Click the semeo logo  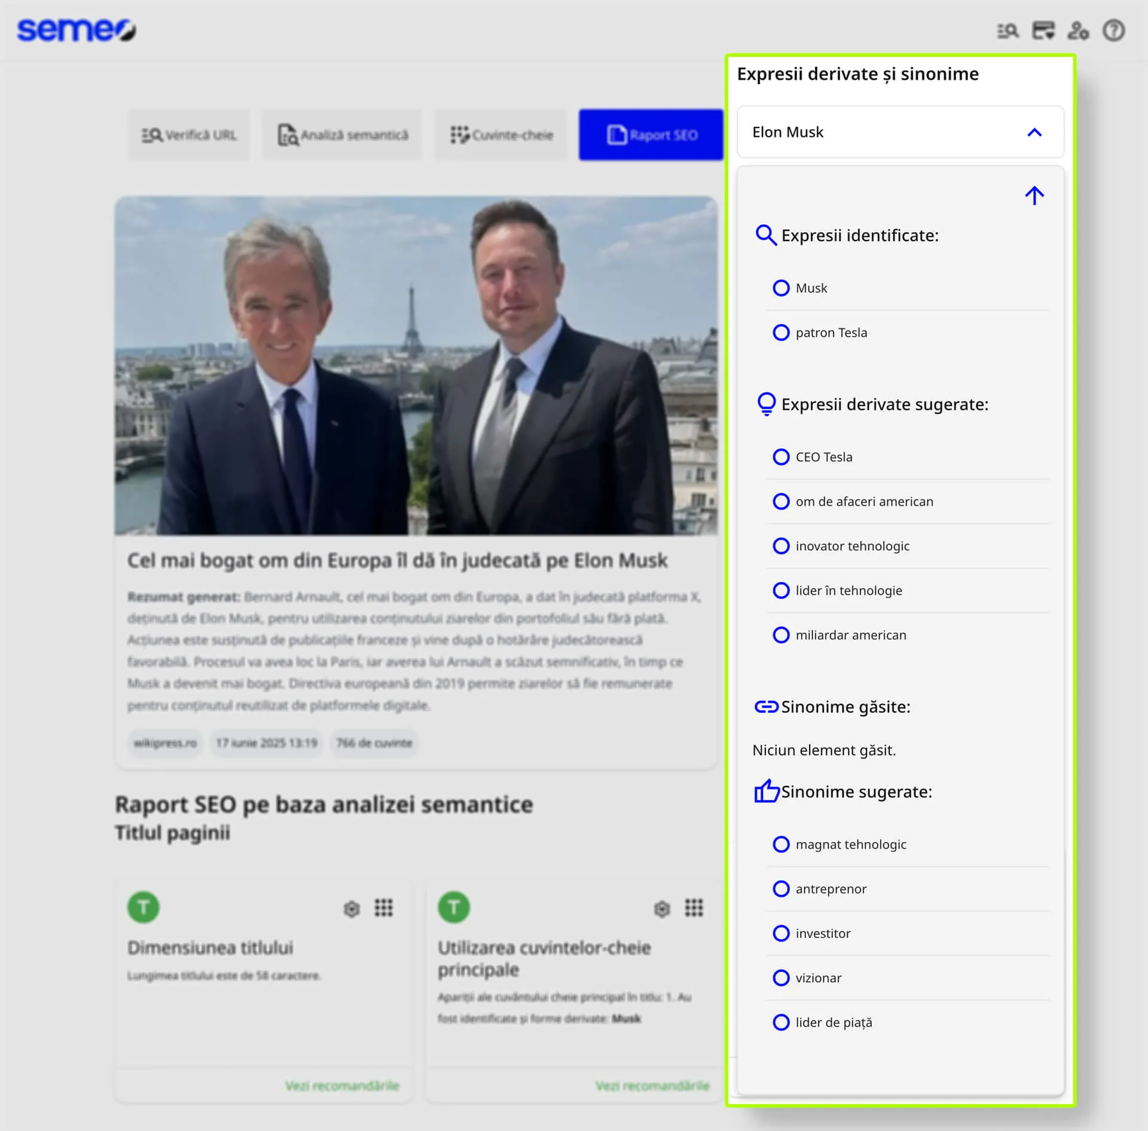tap(77, 30)
